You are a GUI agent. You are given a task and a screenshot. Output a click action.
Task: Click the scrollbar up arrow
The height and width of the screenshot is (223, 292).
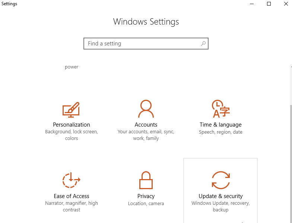(291, 66)
